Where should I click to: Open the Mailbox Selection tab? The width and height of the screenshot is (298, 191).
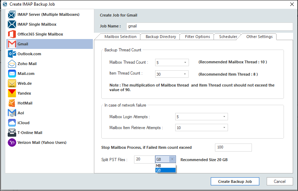(120, 37)
